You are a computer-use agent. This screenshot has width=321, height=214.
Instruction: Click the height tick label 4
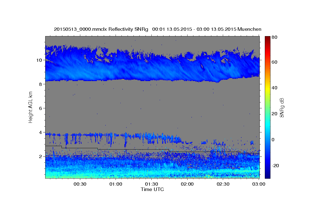click(41, 132)
